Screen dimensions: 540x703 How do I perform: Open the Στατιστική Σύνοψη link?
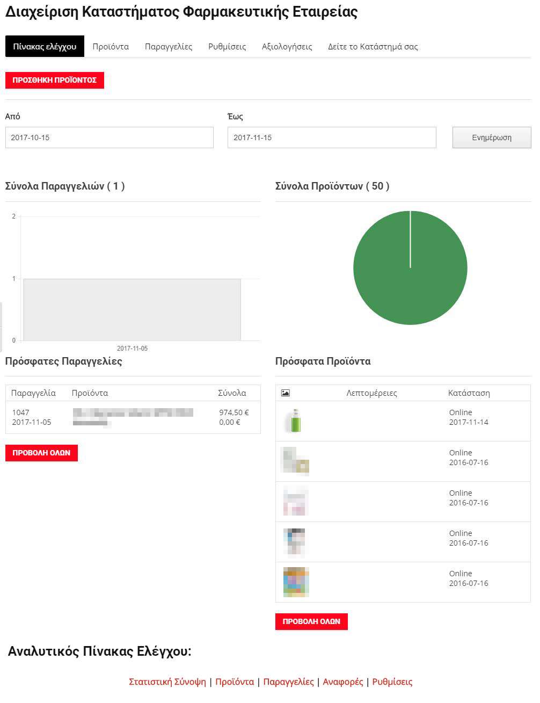pyautogui.click(x=167, y=682)
